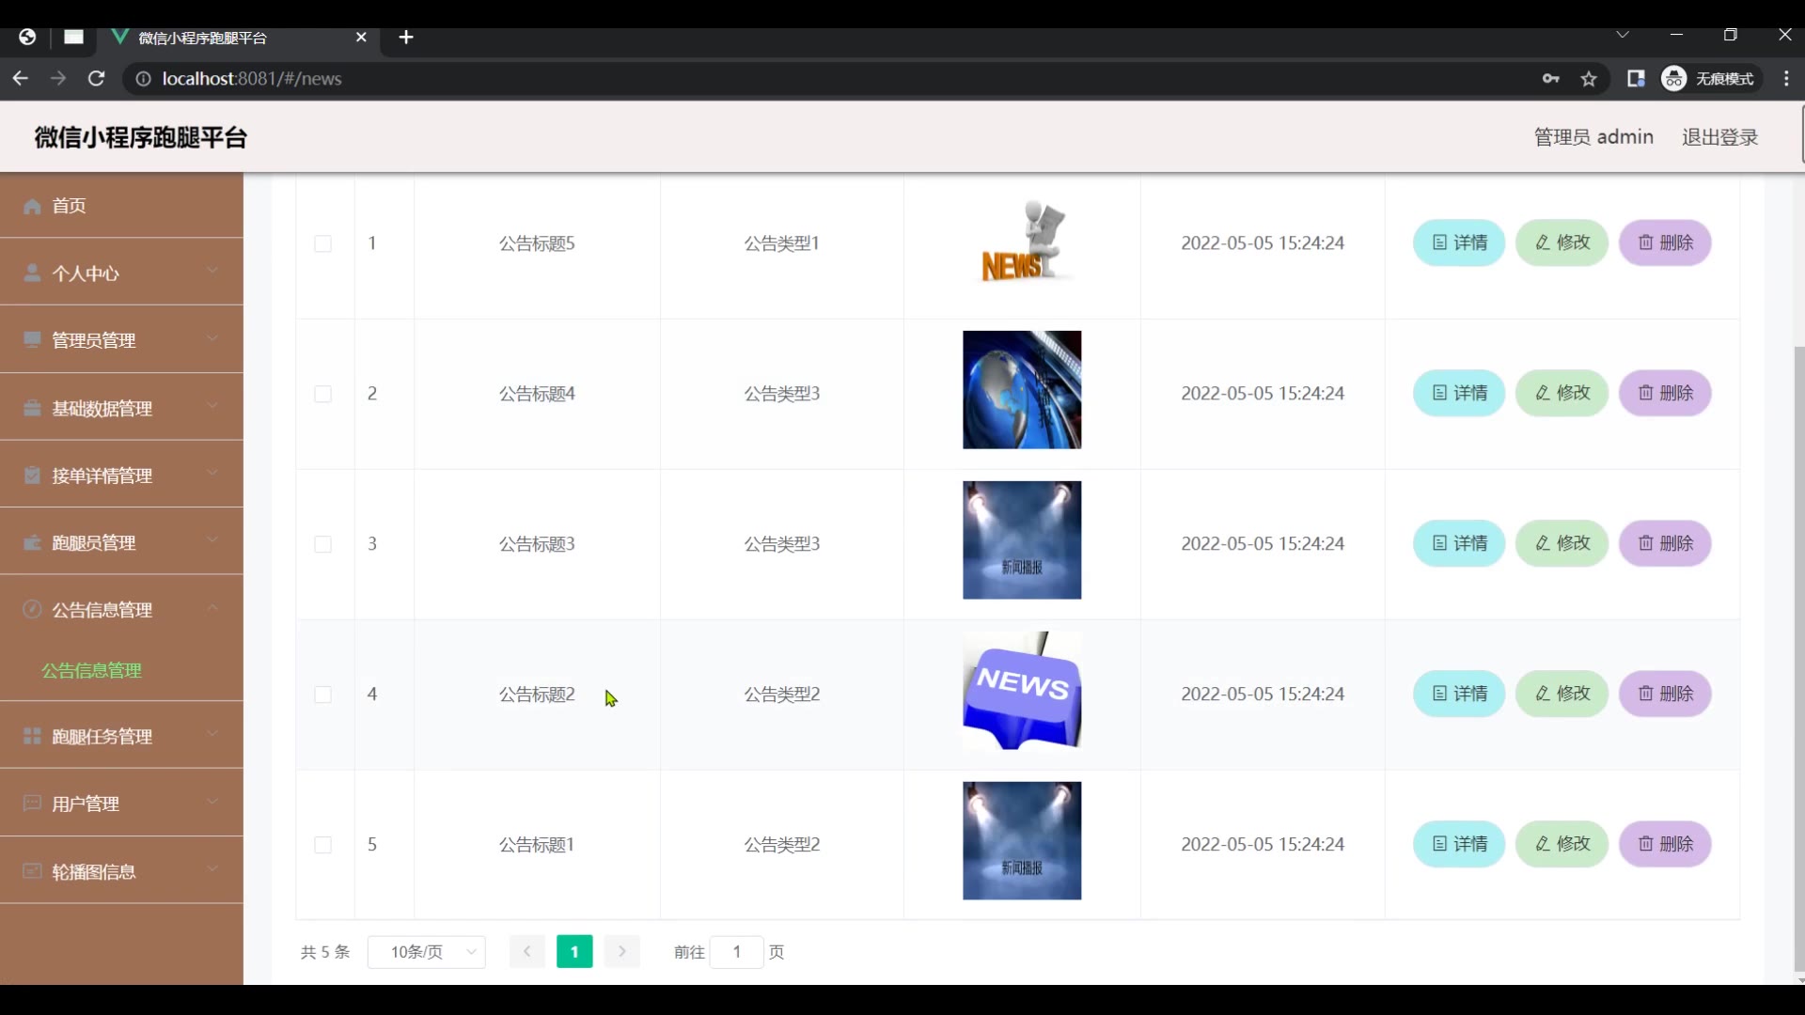Click the incognito 无痕模式 icon
This screenshot has width=1805, height=1015.
[x=1673, y=79]
